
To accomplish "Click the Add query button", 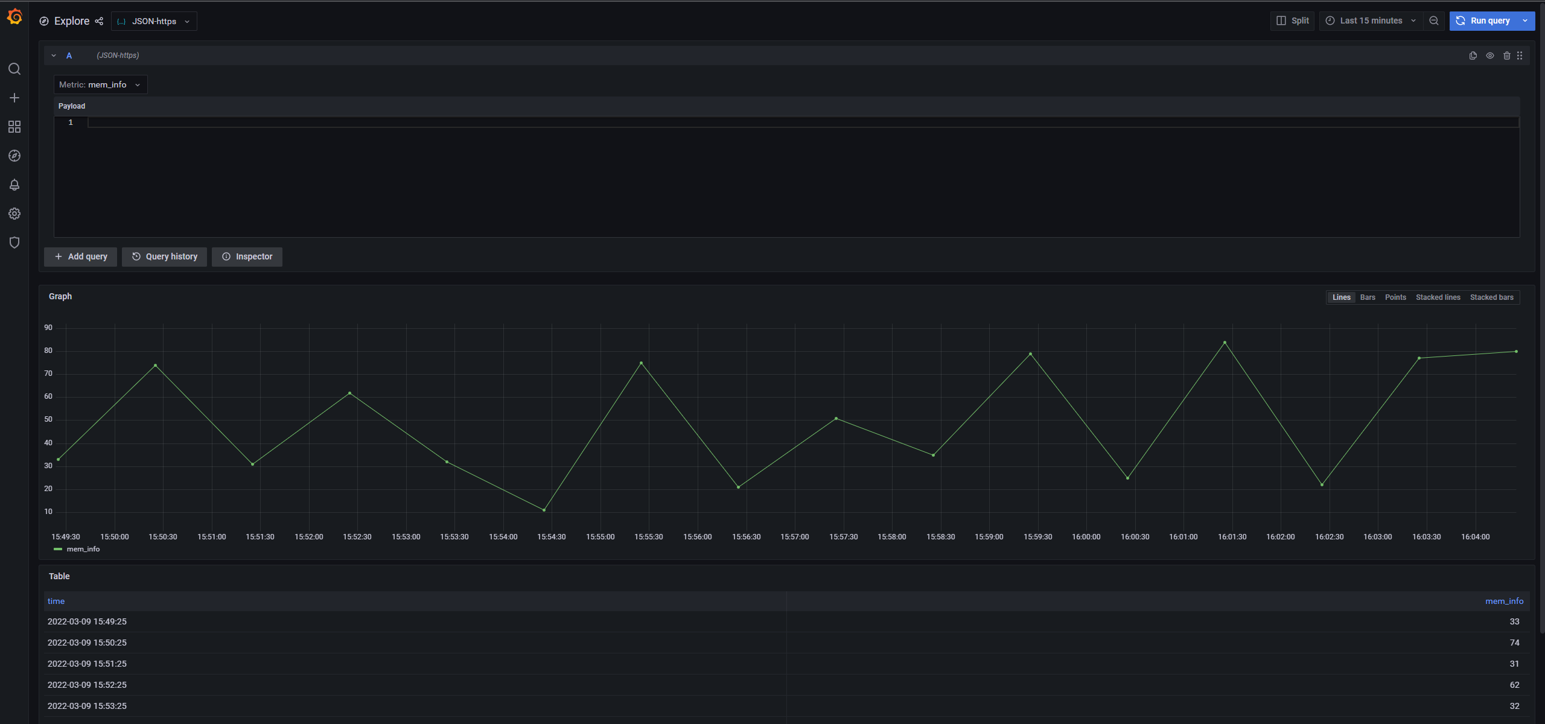I will click(80, 256).
